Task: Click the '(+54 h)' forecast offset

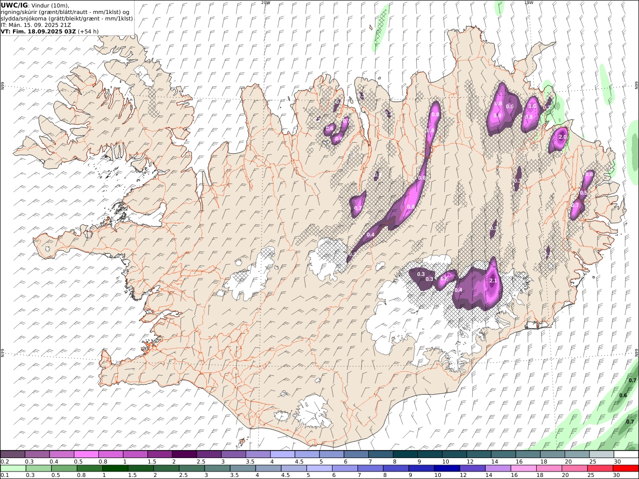Action: pyautogui.click(x=88, y=31)
